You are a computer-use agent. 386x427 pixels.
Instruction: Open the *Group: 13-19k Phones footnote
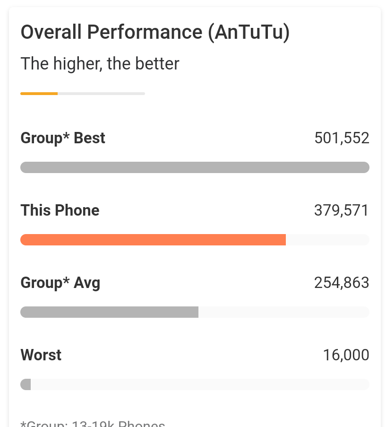point(93,424)
